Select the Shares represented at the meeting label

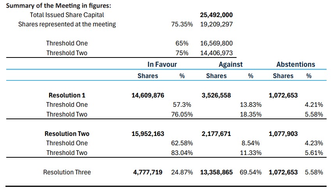(x=67, y=24)
